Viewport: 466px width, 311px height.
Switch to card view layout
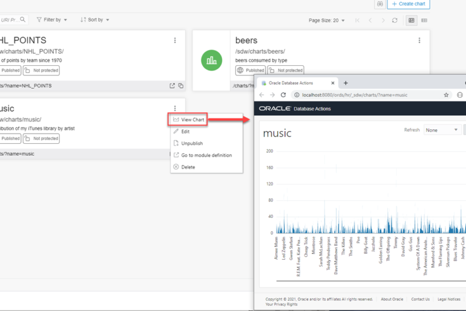(412, 21)
